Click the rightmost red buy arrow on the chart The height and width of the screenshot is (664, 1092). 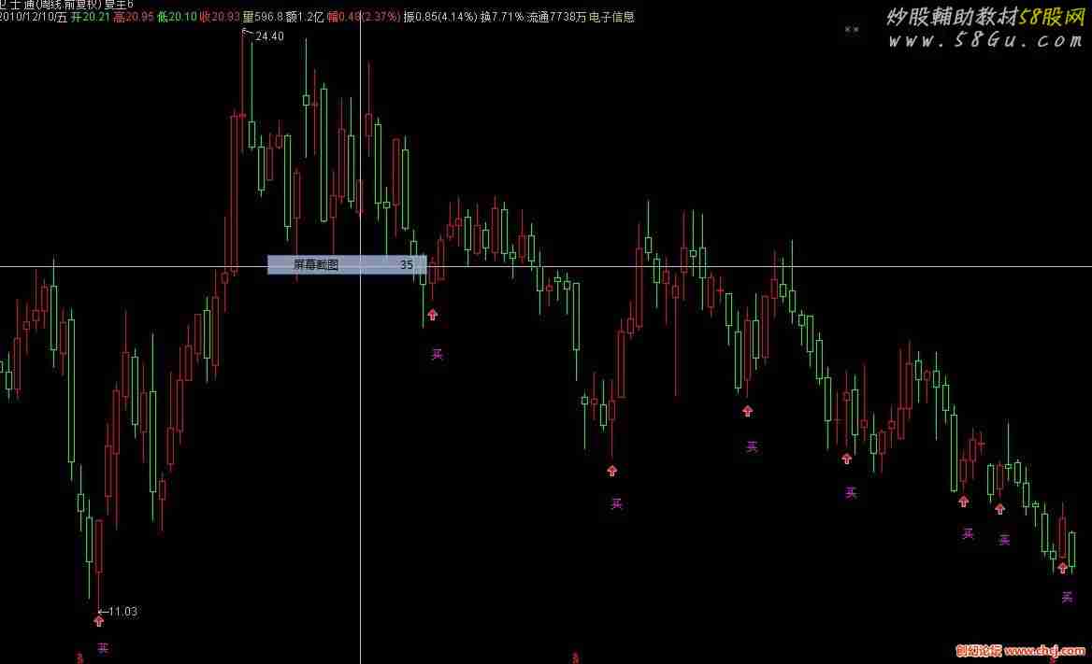(x=1062, y=568)
